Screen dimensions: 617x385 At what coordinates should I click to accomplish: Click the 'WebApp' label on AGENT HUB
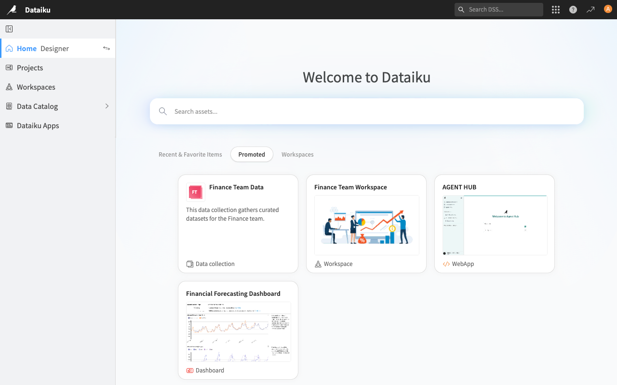463,264
